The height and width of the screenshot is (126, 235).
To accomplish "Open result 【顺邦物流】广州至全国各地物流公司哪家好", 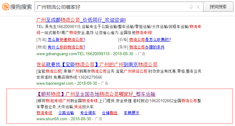I will coord(96,94).
